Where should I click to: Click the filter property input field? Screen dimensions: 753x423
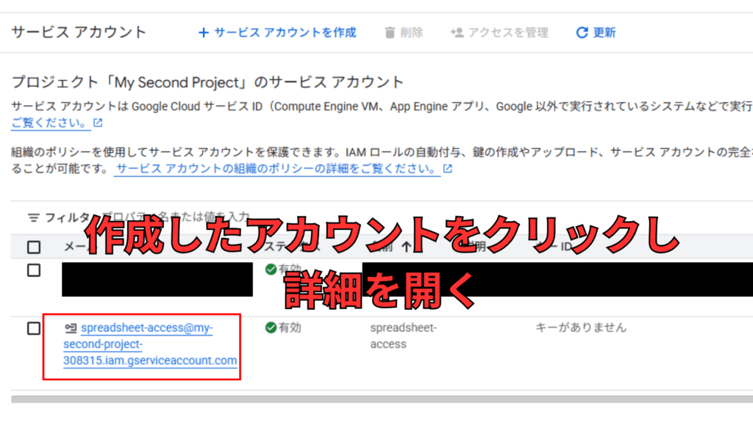pyautogui.click(x=175, y=217)
